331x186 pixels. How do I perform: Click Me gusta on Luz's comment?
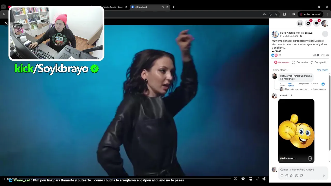pos(291,84)
